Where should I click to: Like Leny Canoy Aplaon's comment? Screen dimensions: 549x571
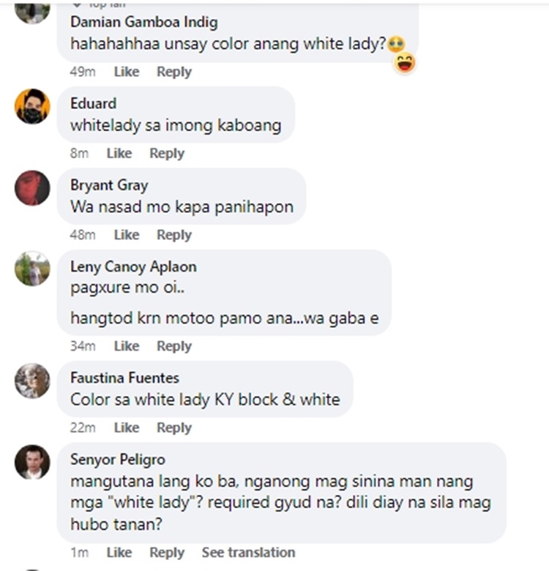pyautogui.click(x=127, y=346)
